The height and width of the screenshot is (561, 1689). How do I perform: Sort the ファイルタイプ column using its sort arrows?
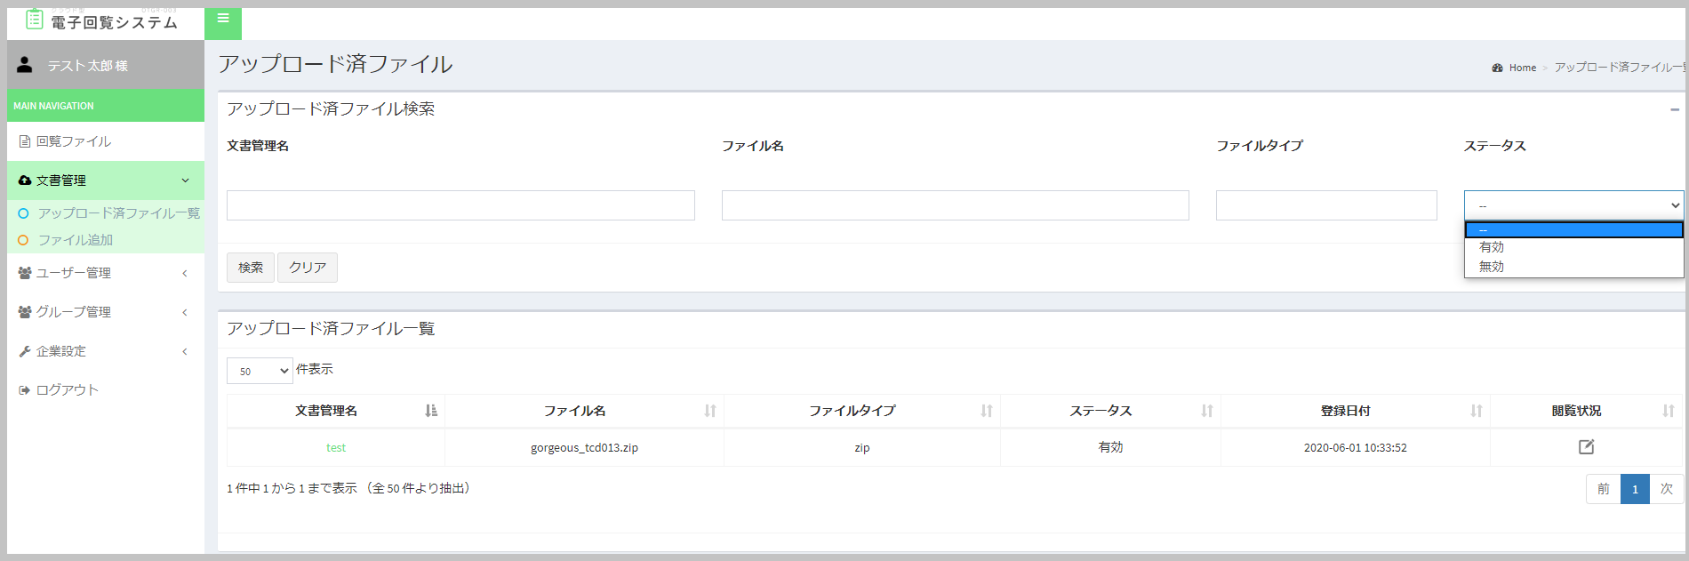(x=987, y=411)
